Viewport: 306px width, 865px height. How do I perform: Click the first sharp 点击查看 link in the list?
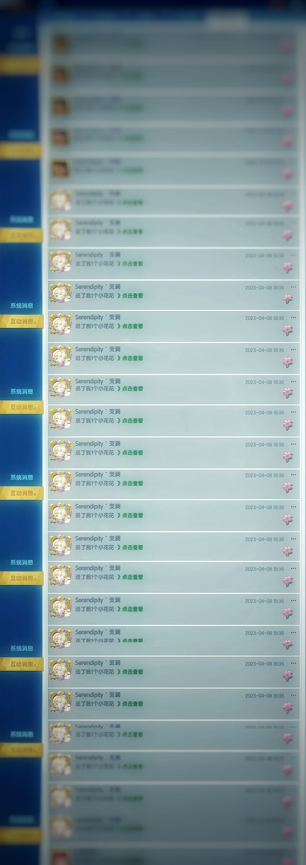point(132,296)
